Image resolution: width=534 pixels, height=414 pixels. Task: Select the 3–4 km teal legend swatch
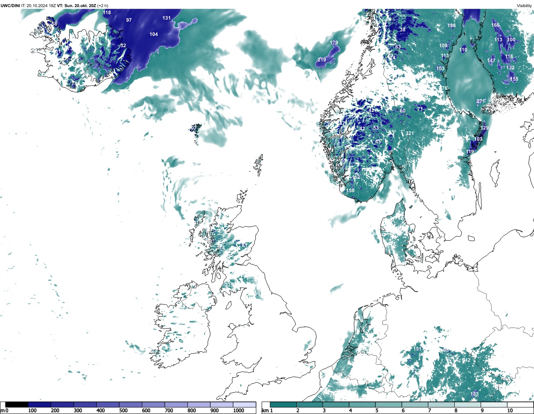(336, 404)
